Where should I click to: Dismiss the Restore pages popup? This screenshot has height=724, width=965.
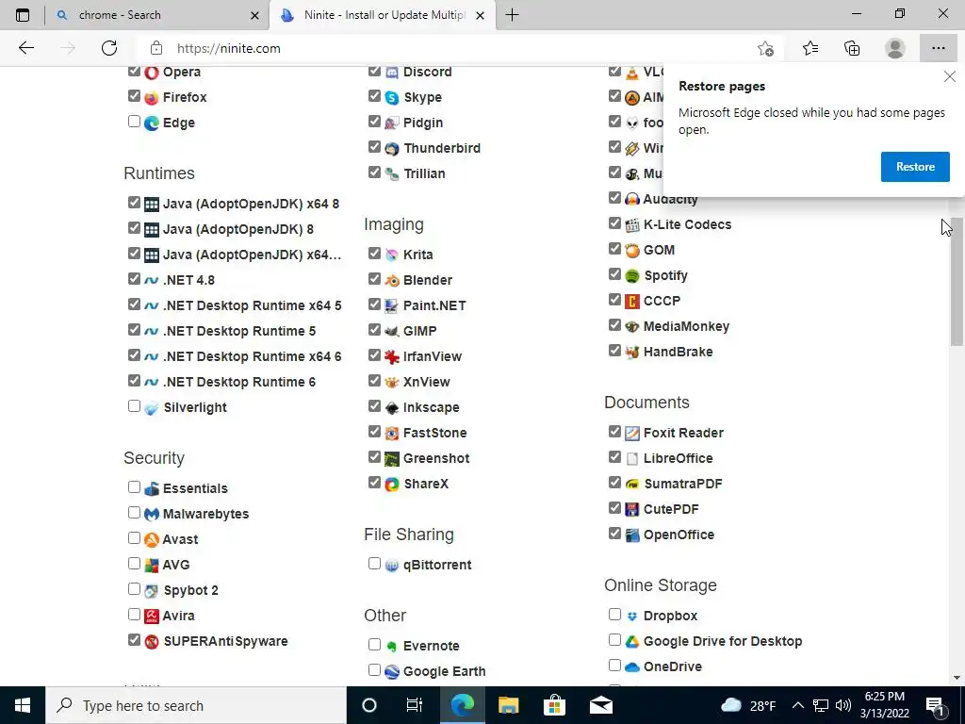pos(950,77)
